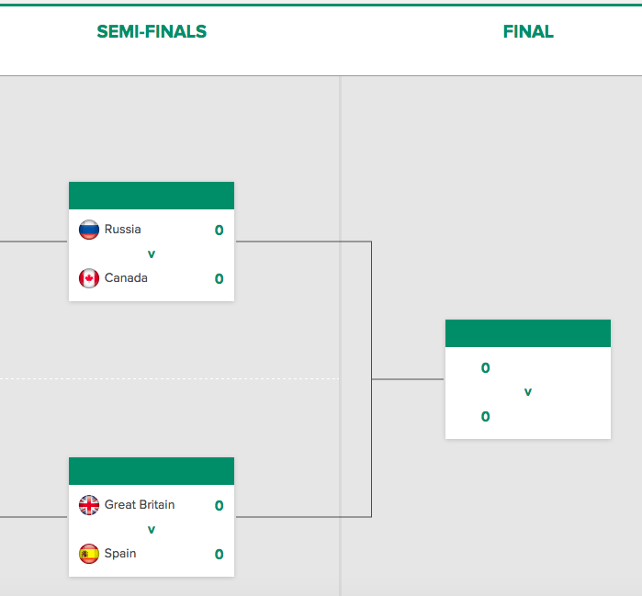Click Great Britain's score of 0
Viewport: 642px width, 596px height.
pyautogui.click(x=219, y=505)
